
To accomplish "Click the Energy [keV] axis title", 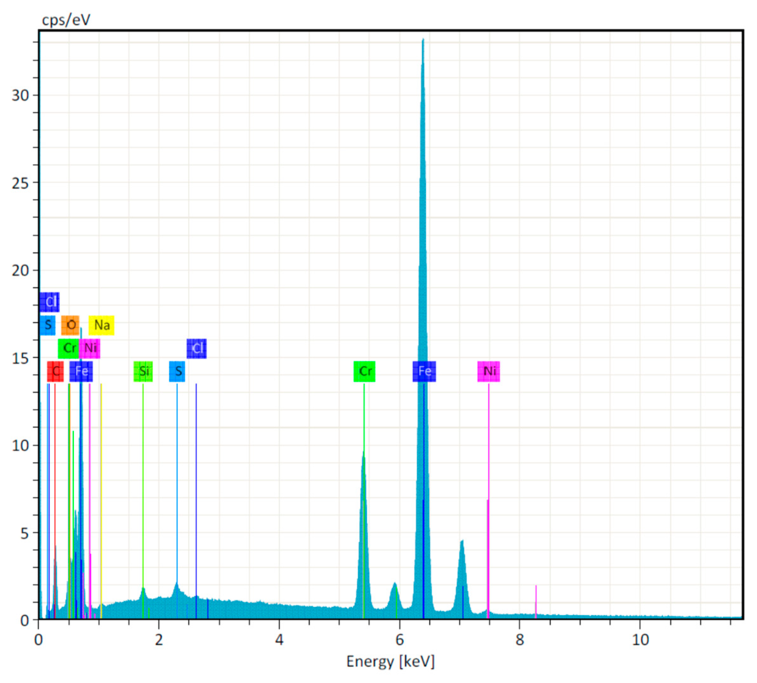I will pyautogui.click(x=390, y=661).
